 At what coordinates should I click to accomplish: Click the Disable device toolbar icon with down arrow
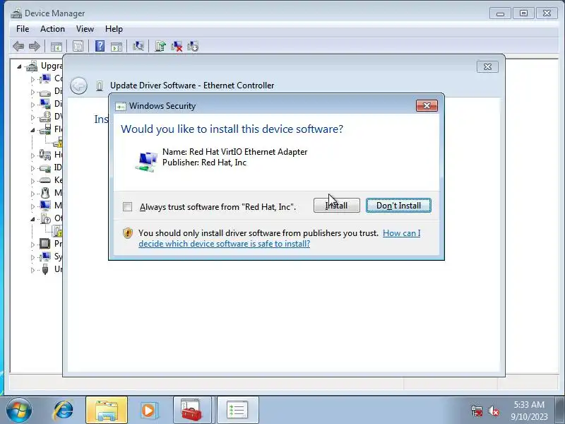[193, 46]
